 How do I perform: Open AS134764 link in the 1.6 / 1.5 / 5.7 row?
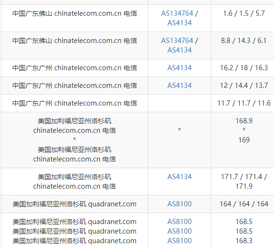(177, 13)
